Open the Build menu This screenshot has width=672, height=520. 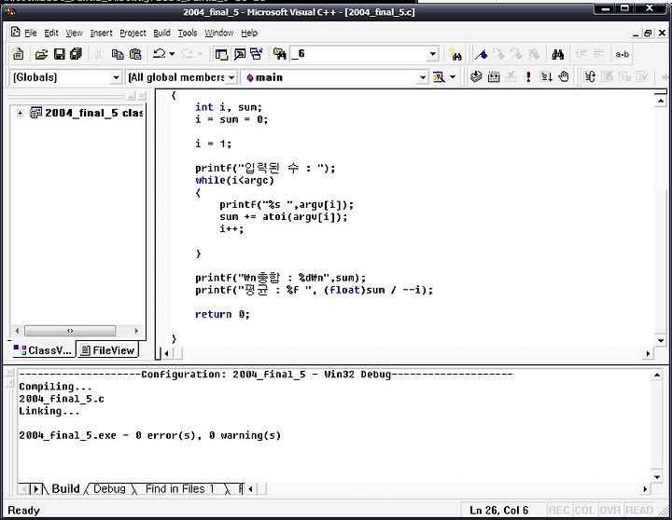pos(161,33)
